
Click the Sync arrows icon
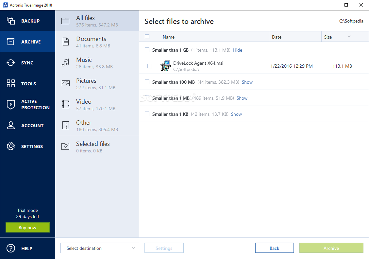coord(11,63)
